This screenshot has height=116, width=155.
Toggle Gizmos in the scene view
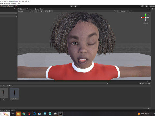click(123, 11)
